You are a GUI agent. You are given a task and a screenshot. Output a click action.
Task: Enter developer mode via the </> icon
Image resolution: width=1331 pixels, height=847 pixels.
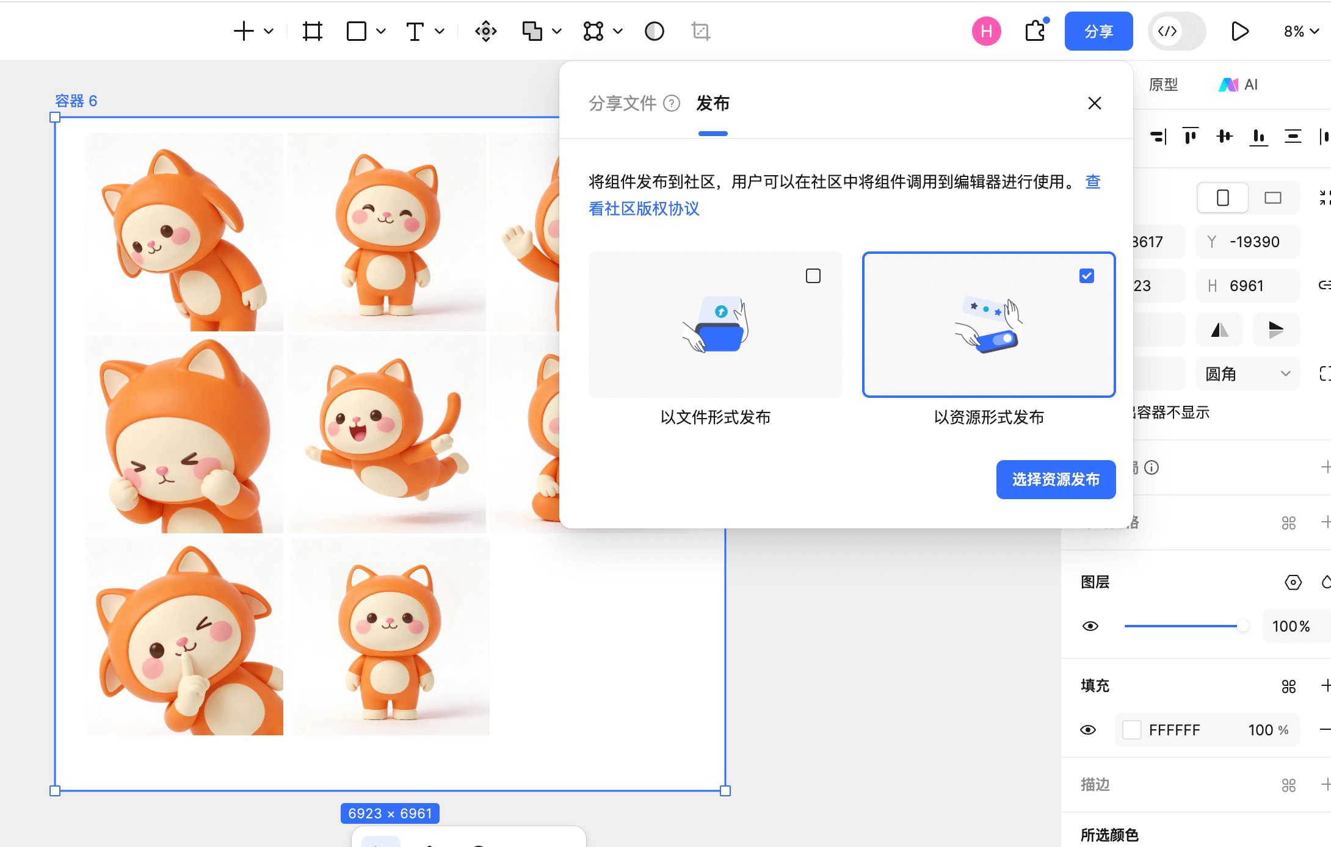1168,31
